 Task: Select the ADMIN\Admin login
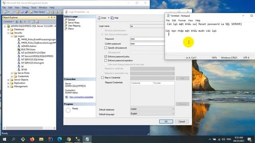tap(29, 46)
